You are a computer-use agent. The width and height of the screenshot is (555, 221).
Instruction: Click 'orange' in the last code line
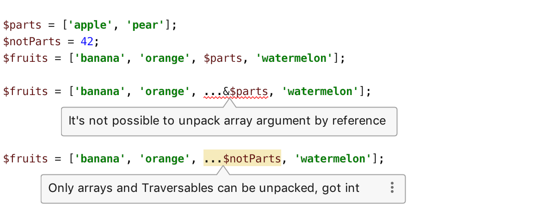pyautogui.click(x=165, y=158)
